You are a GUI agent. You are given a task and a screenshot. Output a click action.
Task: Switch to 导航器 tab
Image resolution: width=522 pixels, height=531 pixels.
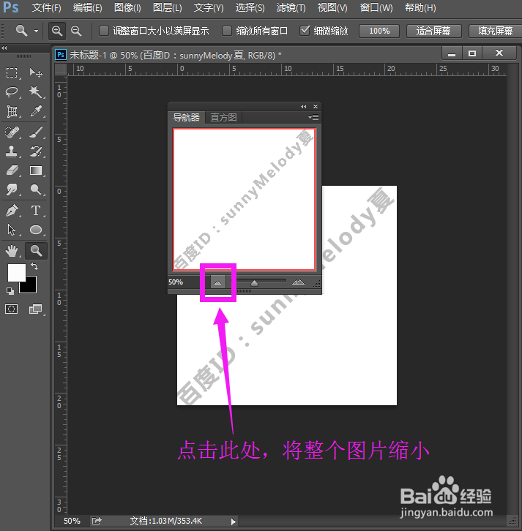click(x=187, y=118)
